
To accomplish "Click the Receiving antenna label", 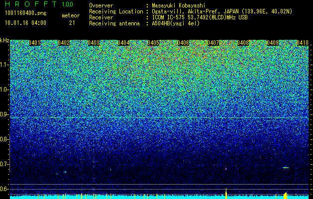I will (x=114, y=23).
